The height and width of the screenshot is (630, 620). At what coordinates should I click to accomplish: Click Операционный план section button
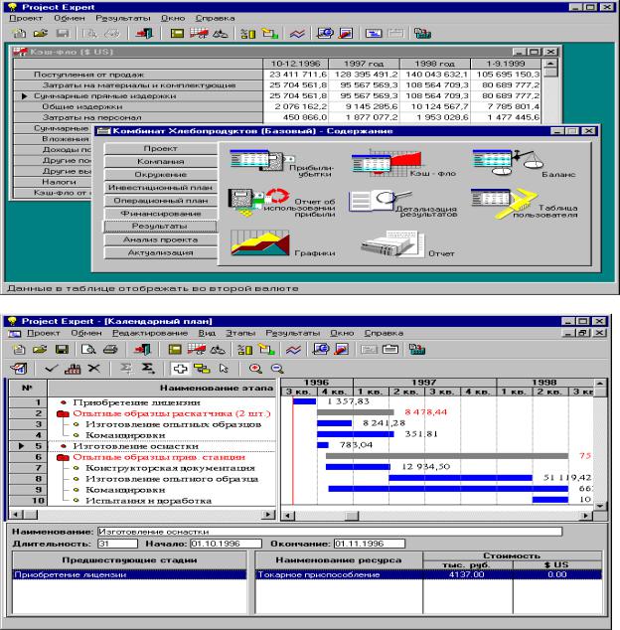point(160,201)
